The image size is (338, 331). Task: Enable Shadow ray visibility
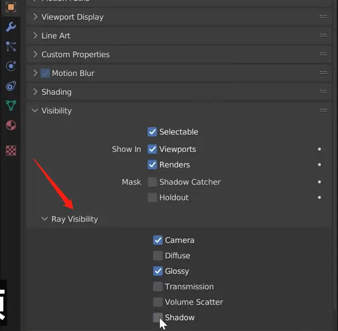[x=158, y=317]
